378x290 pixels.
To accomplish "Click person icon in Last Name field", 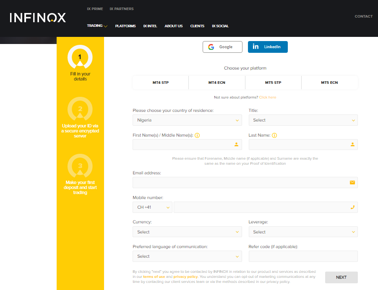I will click(352, 145).
